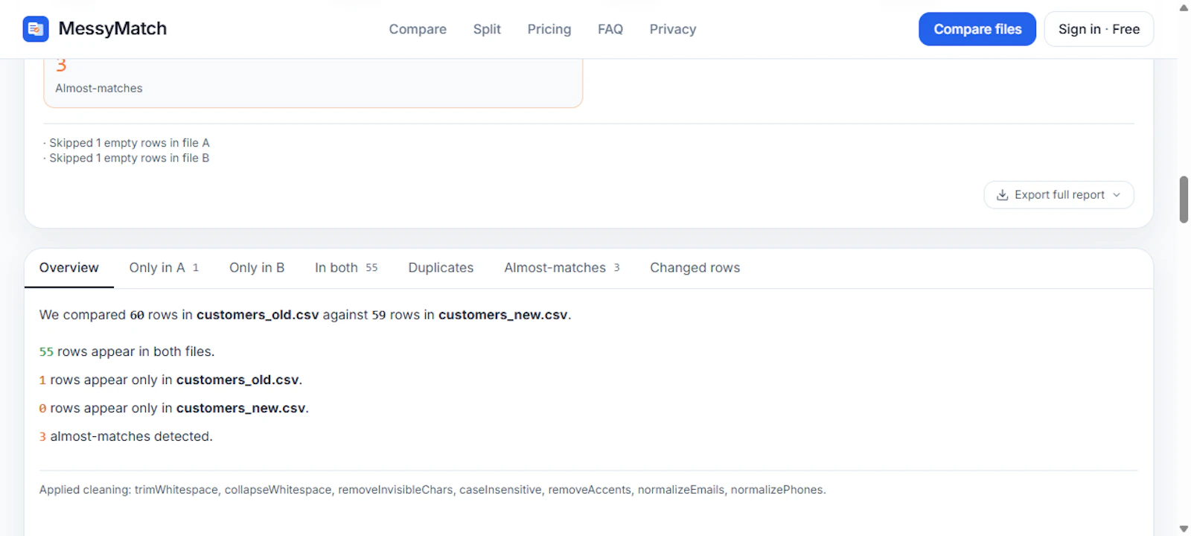Switch to the Changed rows tab
Image resolution: width=1191 pixels, height=536 pixels.
695,268
